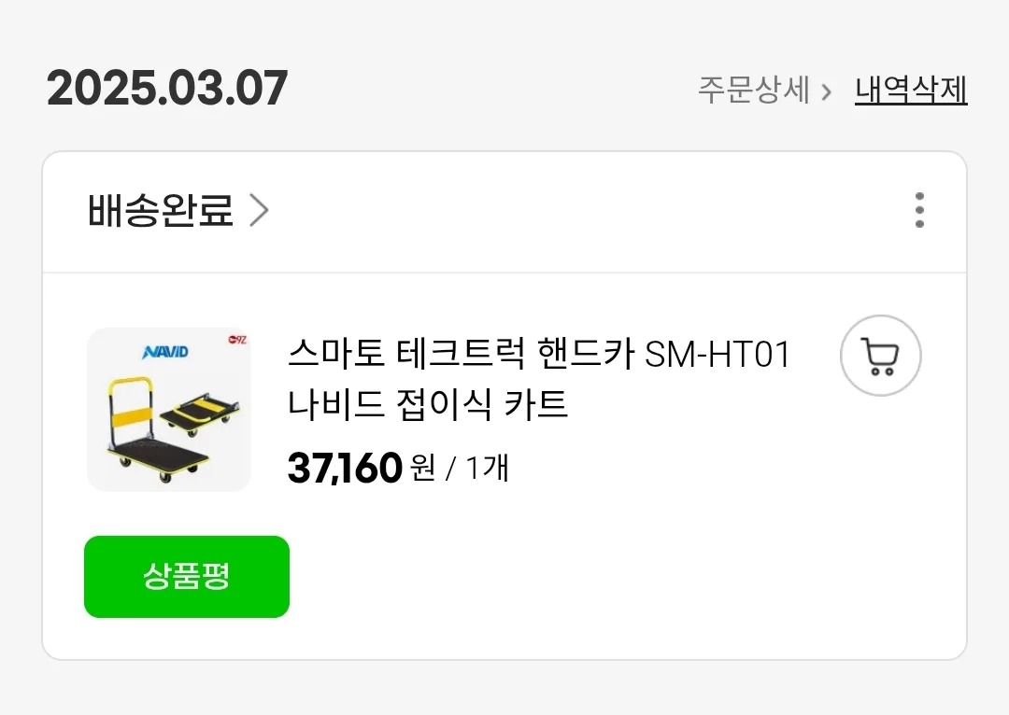Click the 37,160 price amount
Viewport: 1009px width, 715px height.
[345, 469]
